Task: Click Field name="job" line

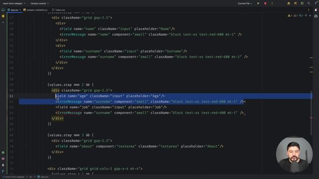Action: 111,107
